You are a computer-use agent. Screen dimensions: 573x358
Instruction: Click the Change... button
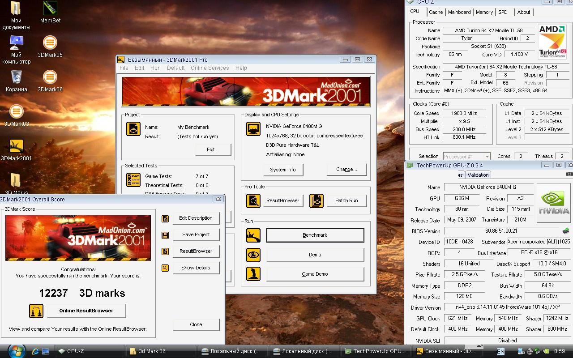click(x=346, y=169)
